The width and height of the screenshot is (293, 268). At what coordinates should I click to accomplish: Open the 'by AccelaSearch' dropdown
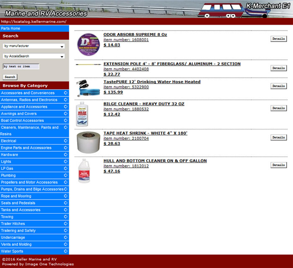(34, 56)
